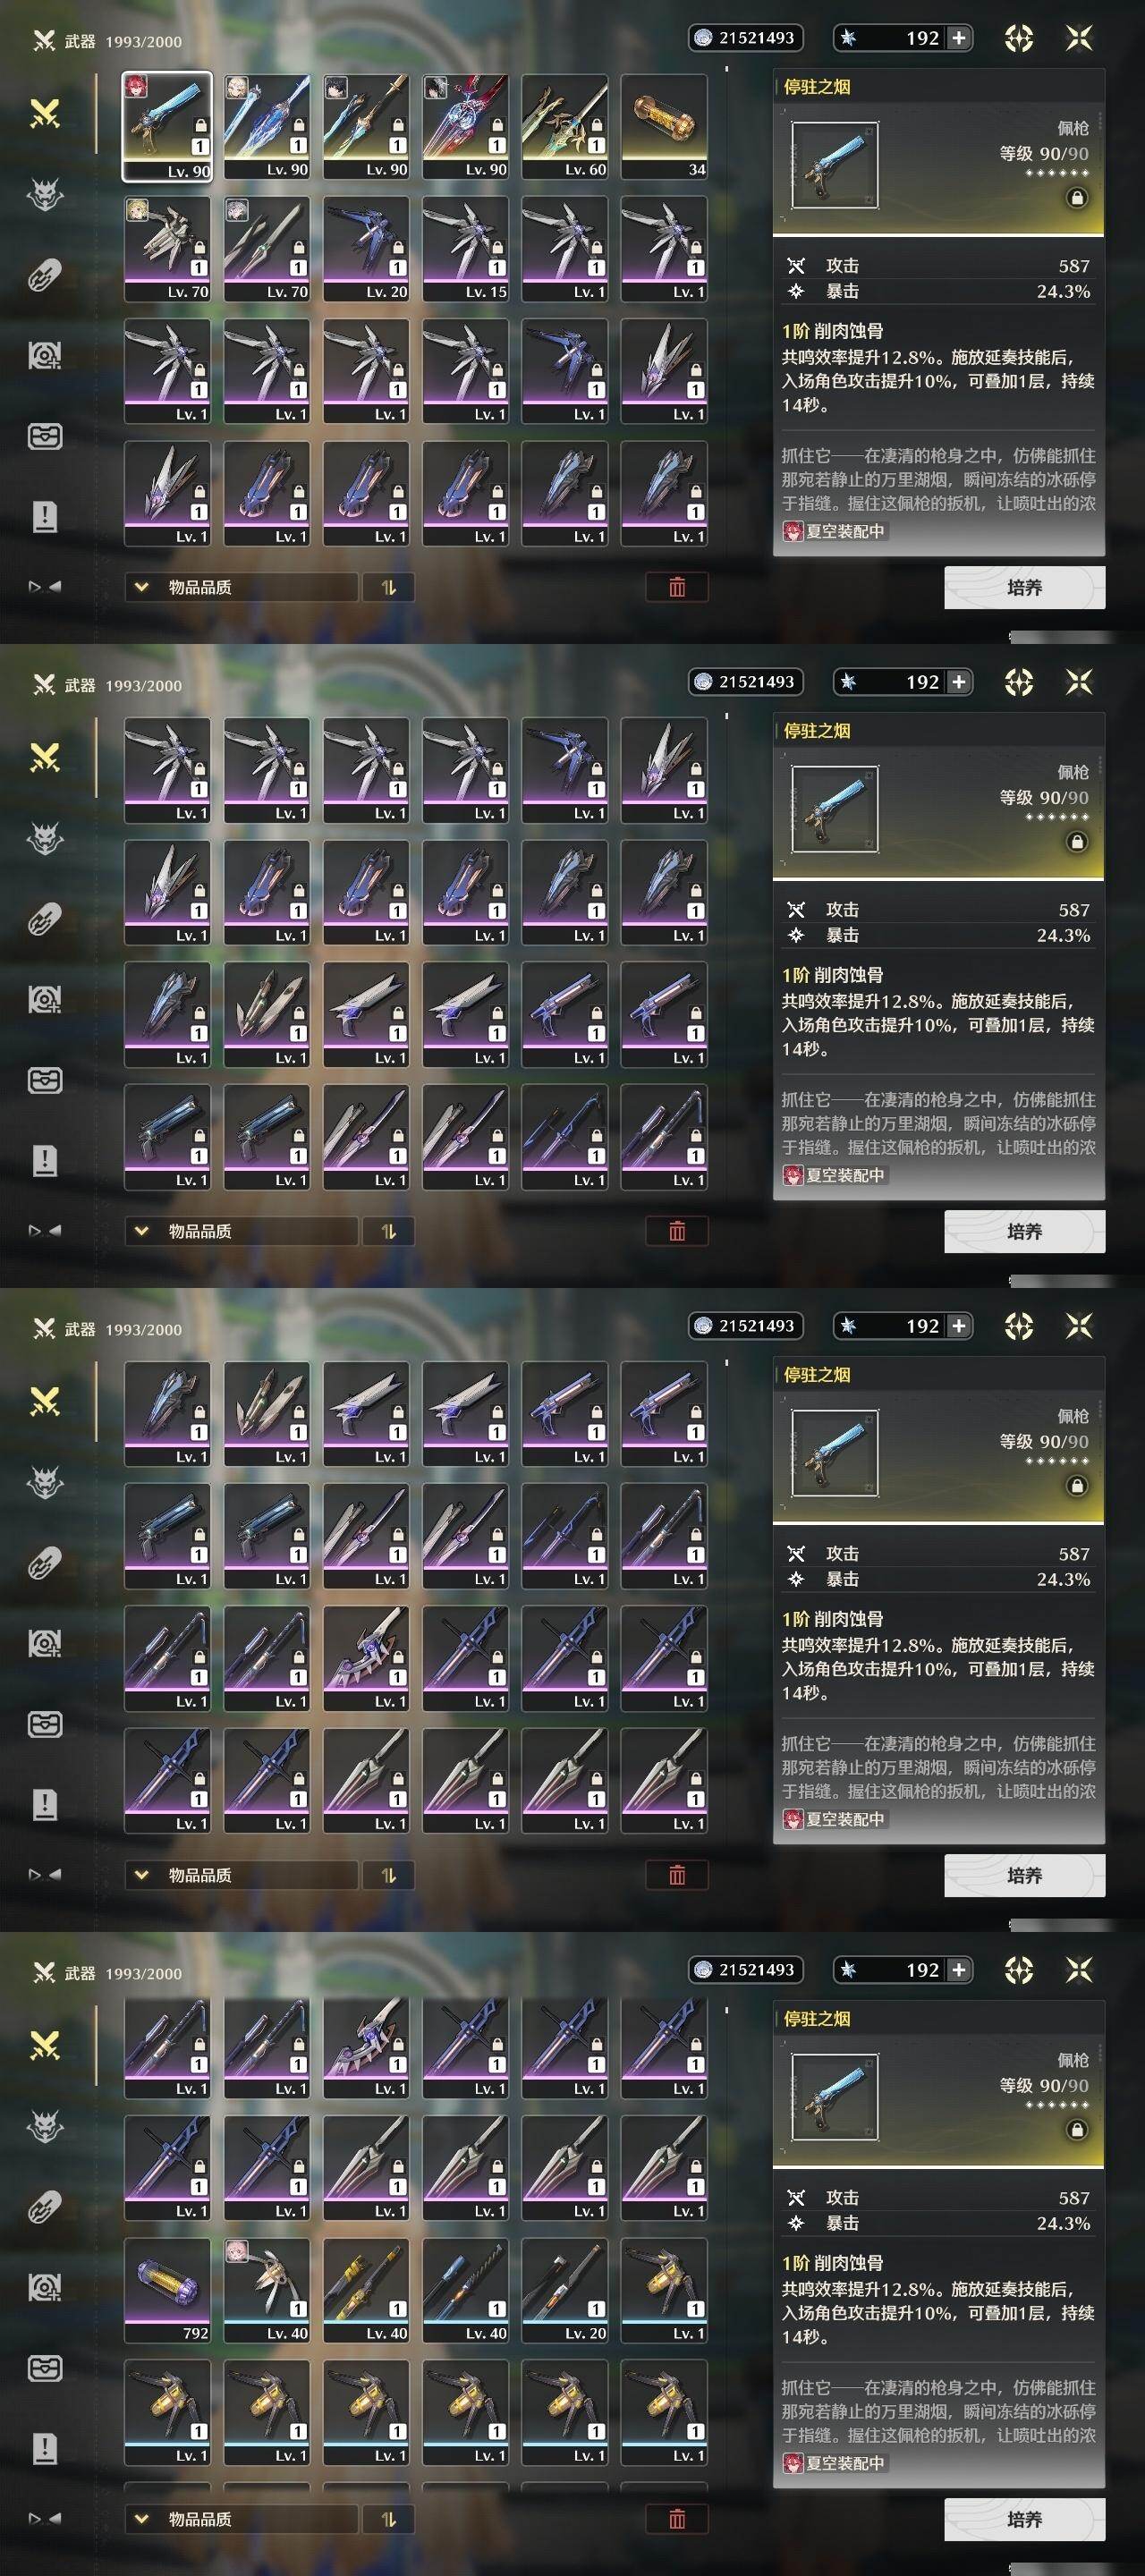Click trash delete icon in the topmost screenshot

click(x=677, y=587)
